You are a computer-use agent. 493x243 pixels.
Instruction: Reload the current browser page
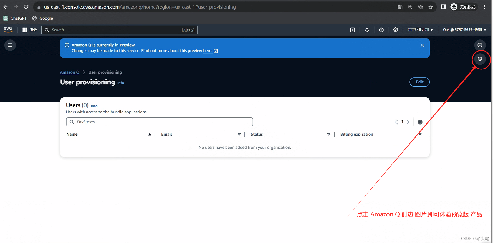coord(26,7)
